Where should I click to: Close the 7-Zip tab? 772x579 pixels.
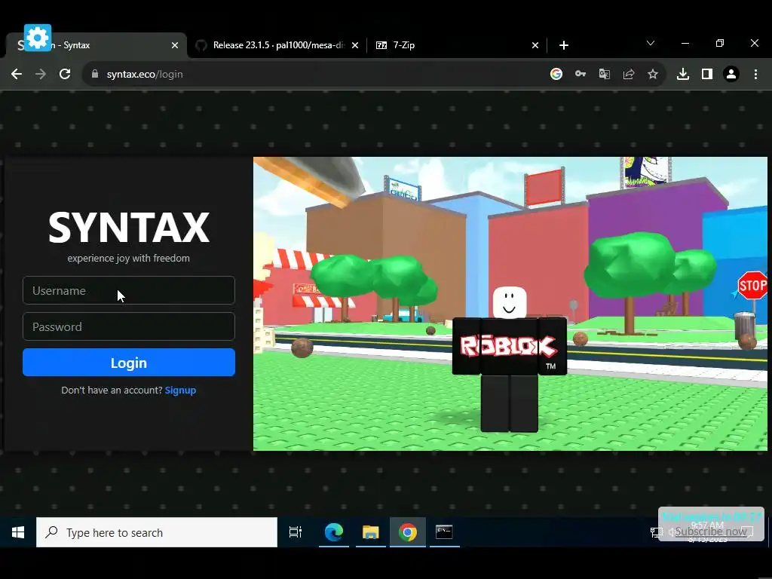pyautogui.click(x=535, y=45)
